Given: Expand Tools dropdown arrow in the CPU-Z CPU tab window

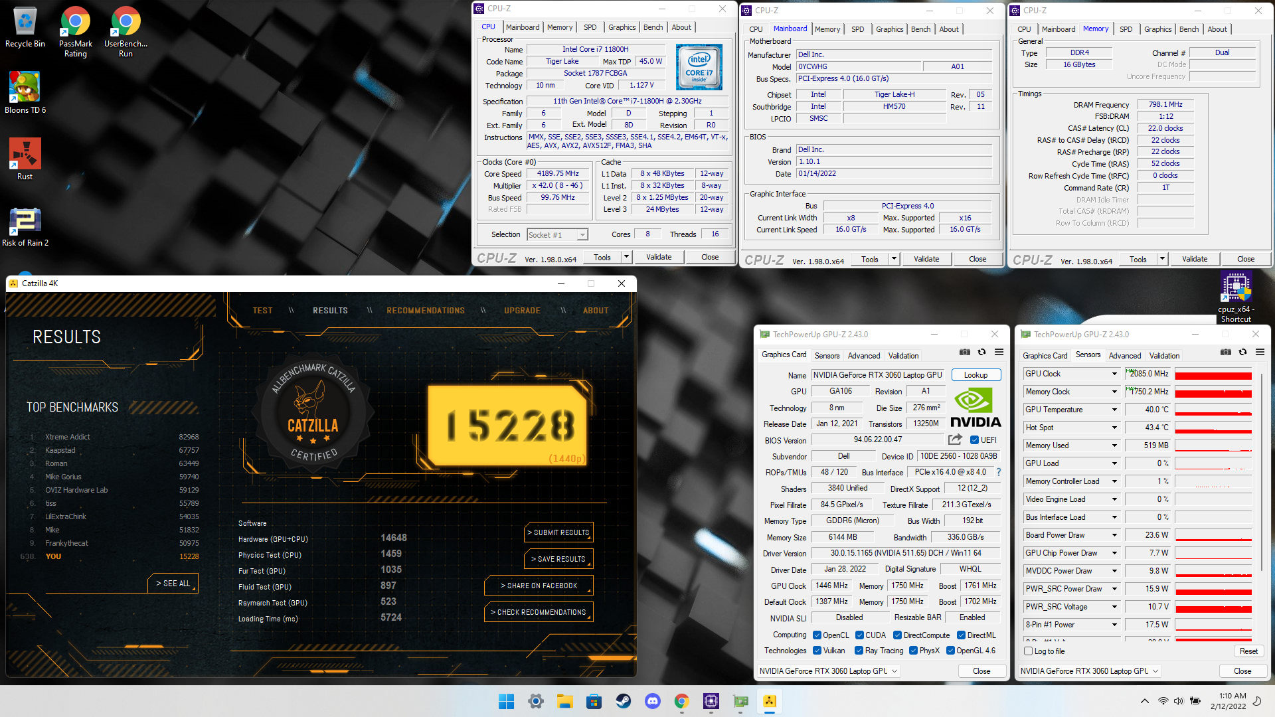Looking at the screenshot, I should [626, 257].
